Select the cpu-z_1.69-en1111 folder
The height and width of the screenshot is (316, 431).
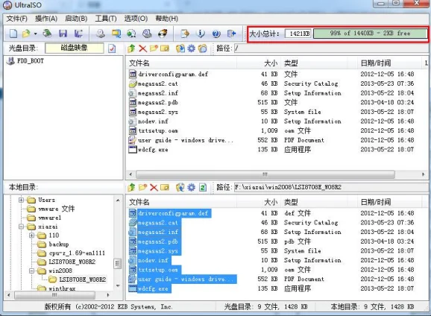pos(77,253)
